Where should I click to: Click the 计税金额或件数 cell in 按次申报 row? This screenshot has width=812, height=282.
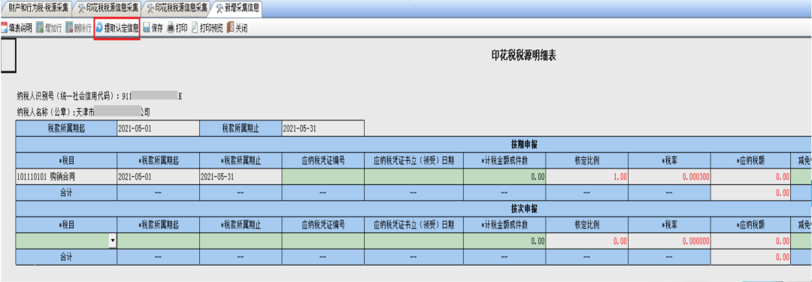(x=505, y=241)
